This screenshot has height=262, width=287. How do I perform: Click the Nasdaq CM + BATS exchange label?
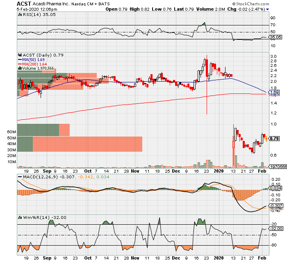click(x=91, y=4)
